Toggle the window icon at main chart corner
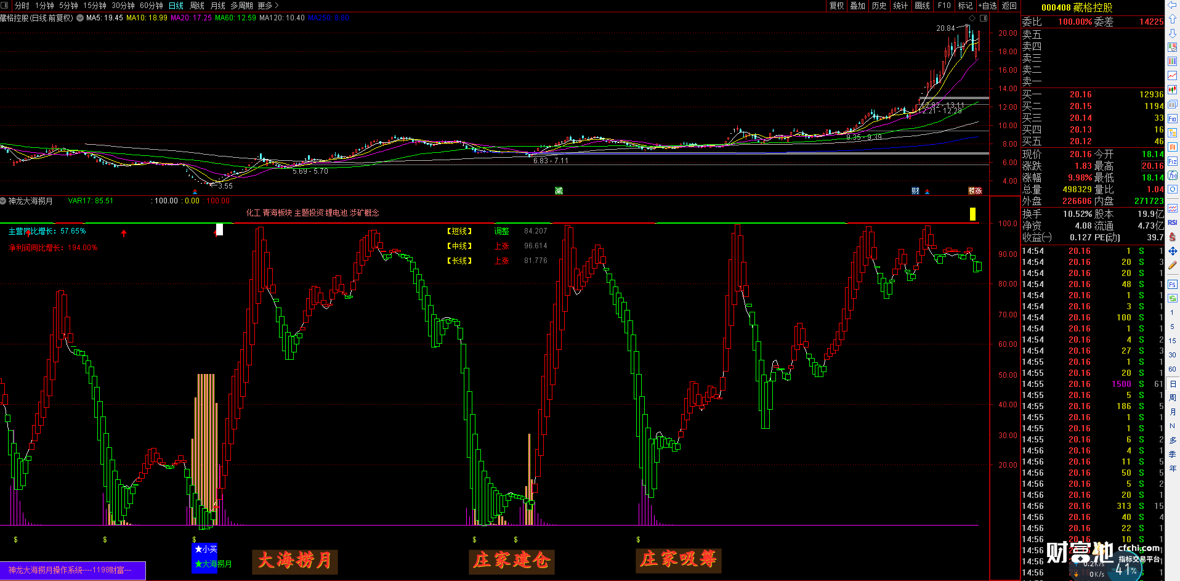 (984, 18)
